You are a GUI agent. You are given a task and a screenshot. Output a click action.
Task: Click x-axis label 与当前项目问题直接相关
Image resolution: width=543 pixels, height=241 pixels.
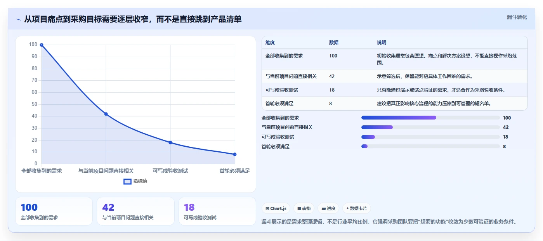click(106, 171)
